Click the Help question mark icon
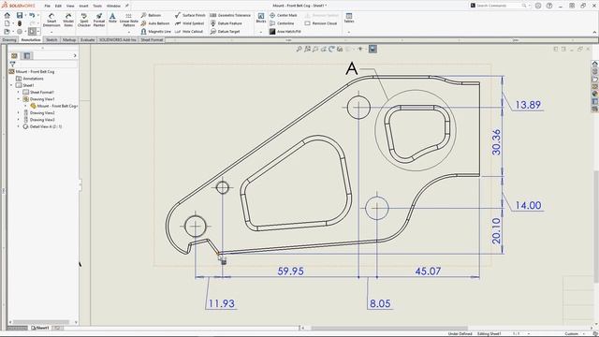The height and width of the screenshot is (337, 599). click(549, 6)
